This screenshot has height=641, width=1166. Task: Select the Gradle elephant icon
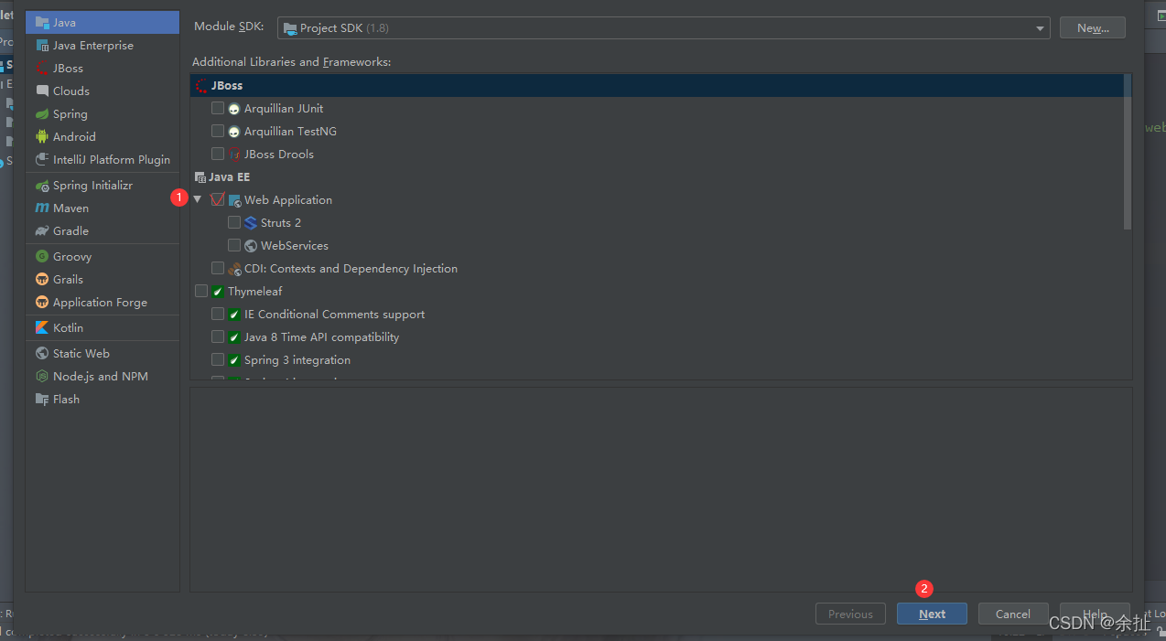point(42,230)
